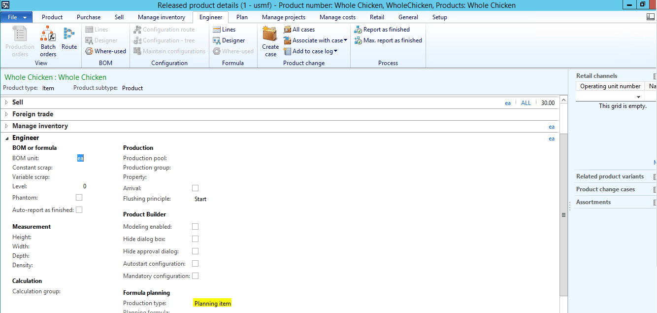Click the ALL link in Sell row

pos(526,103)
